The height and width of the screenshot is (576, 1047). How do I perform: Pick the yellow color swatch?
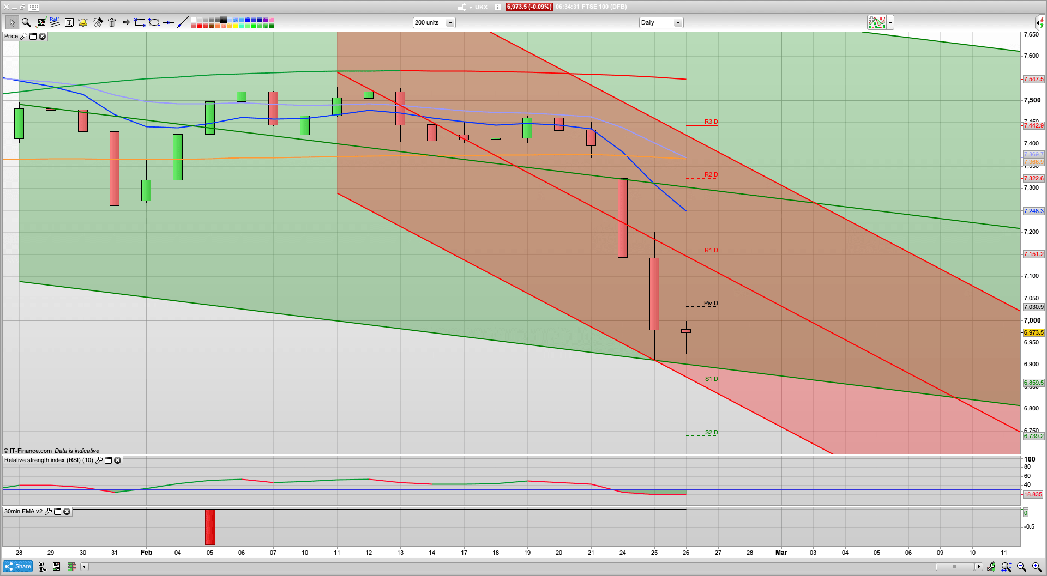[236, 26]
